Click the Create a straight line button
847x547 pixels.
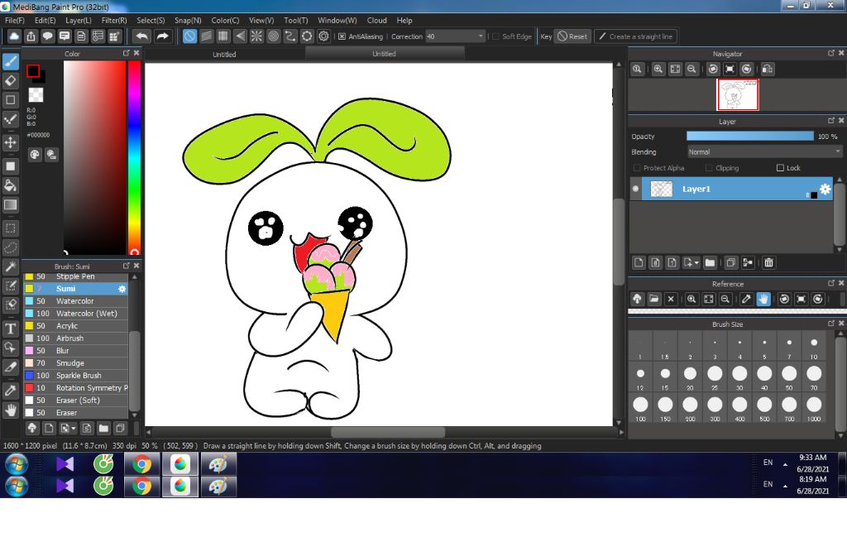pyautogui.click(x=636, y=36)
